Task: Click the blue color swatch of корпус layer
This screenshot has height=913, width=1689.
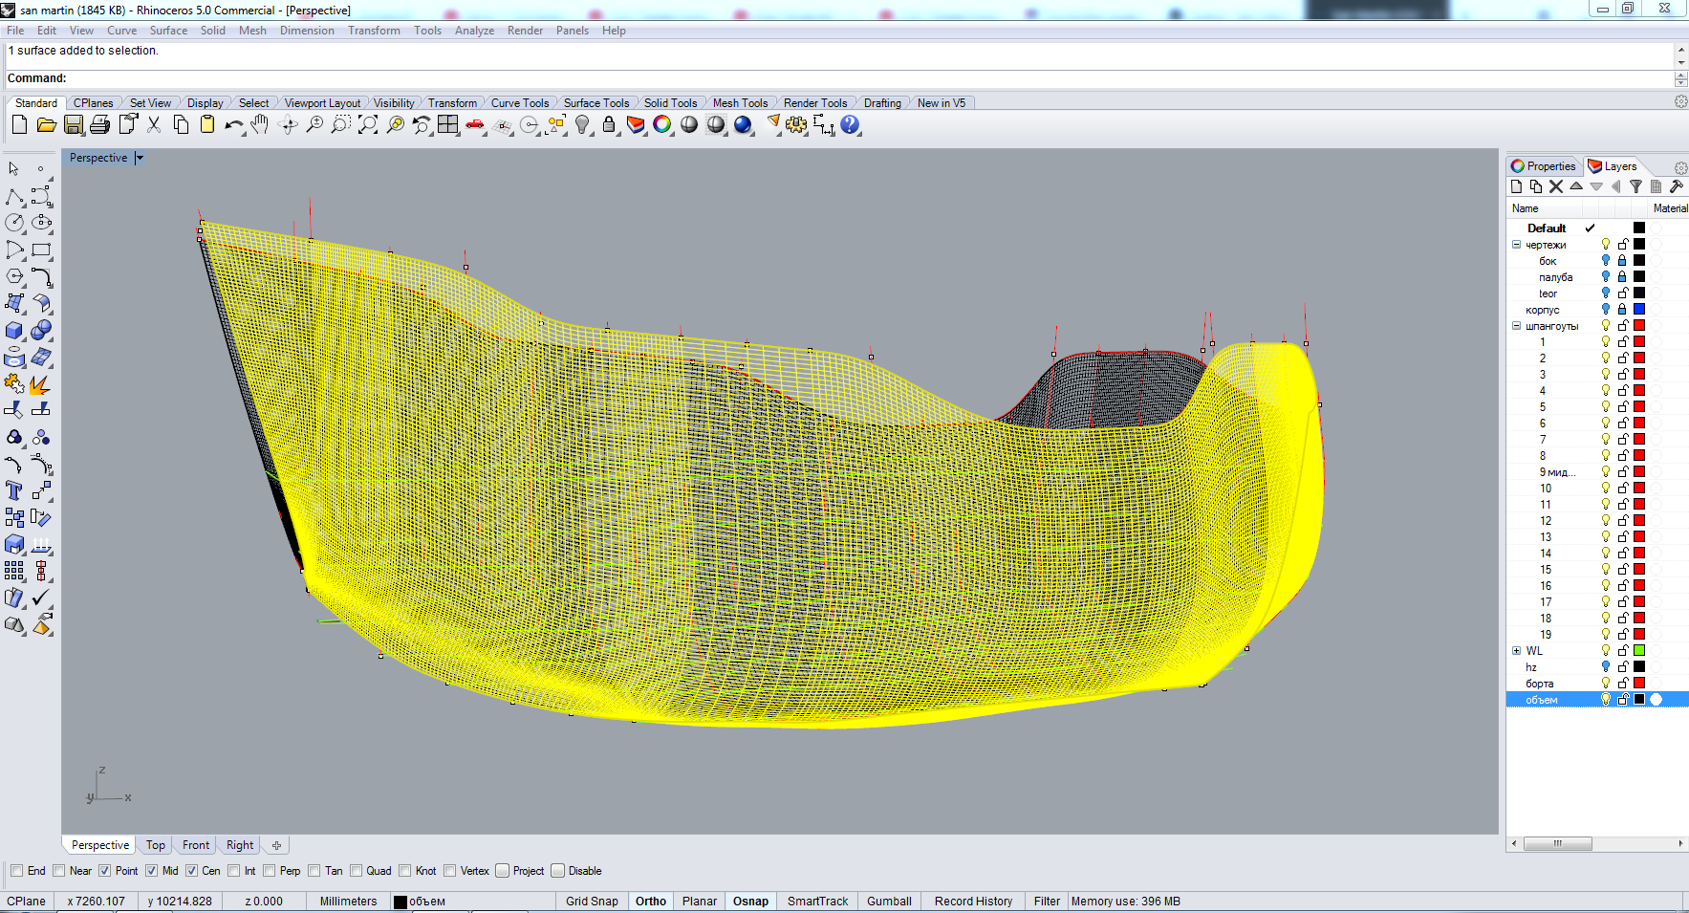Action: click(x=1639, y=310)
